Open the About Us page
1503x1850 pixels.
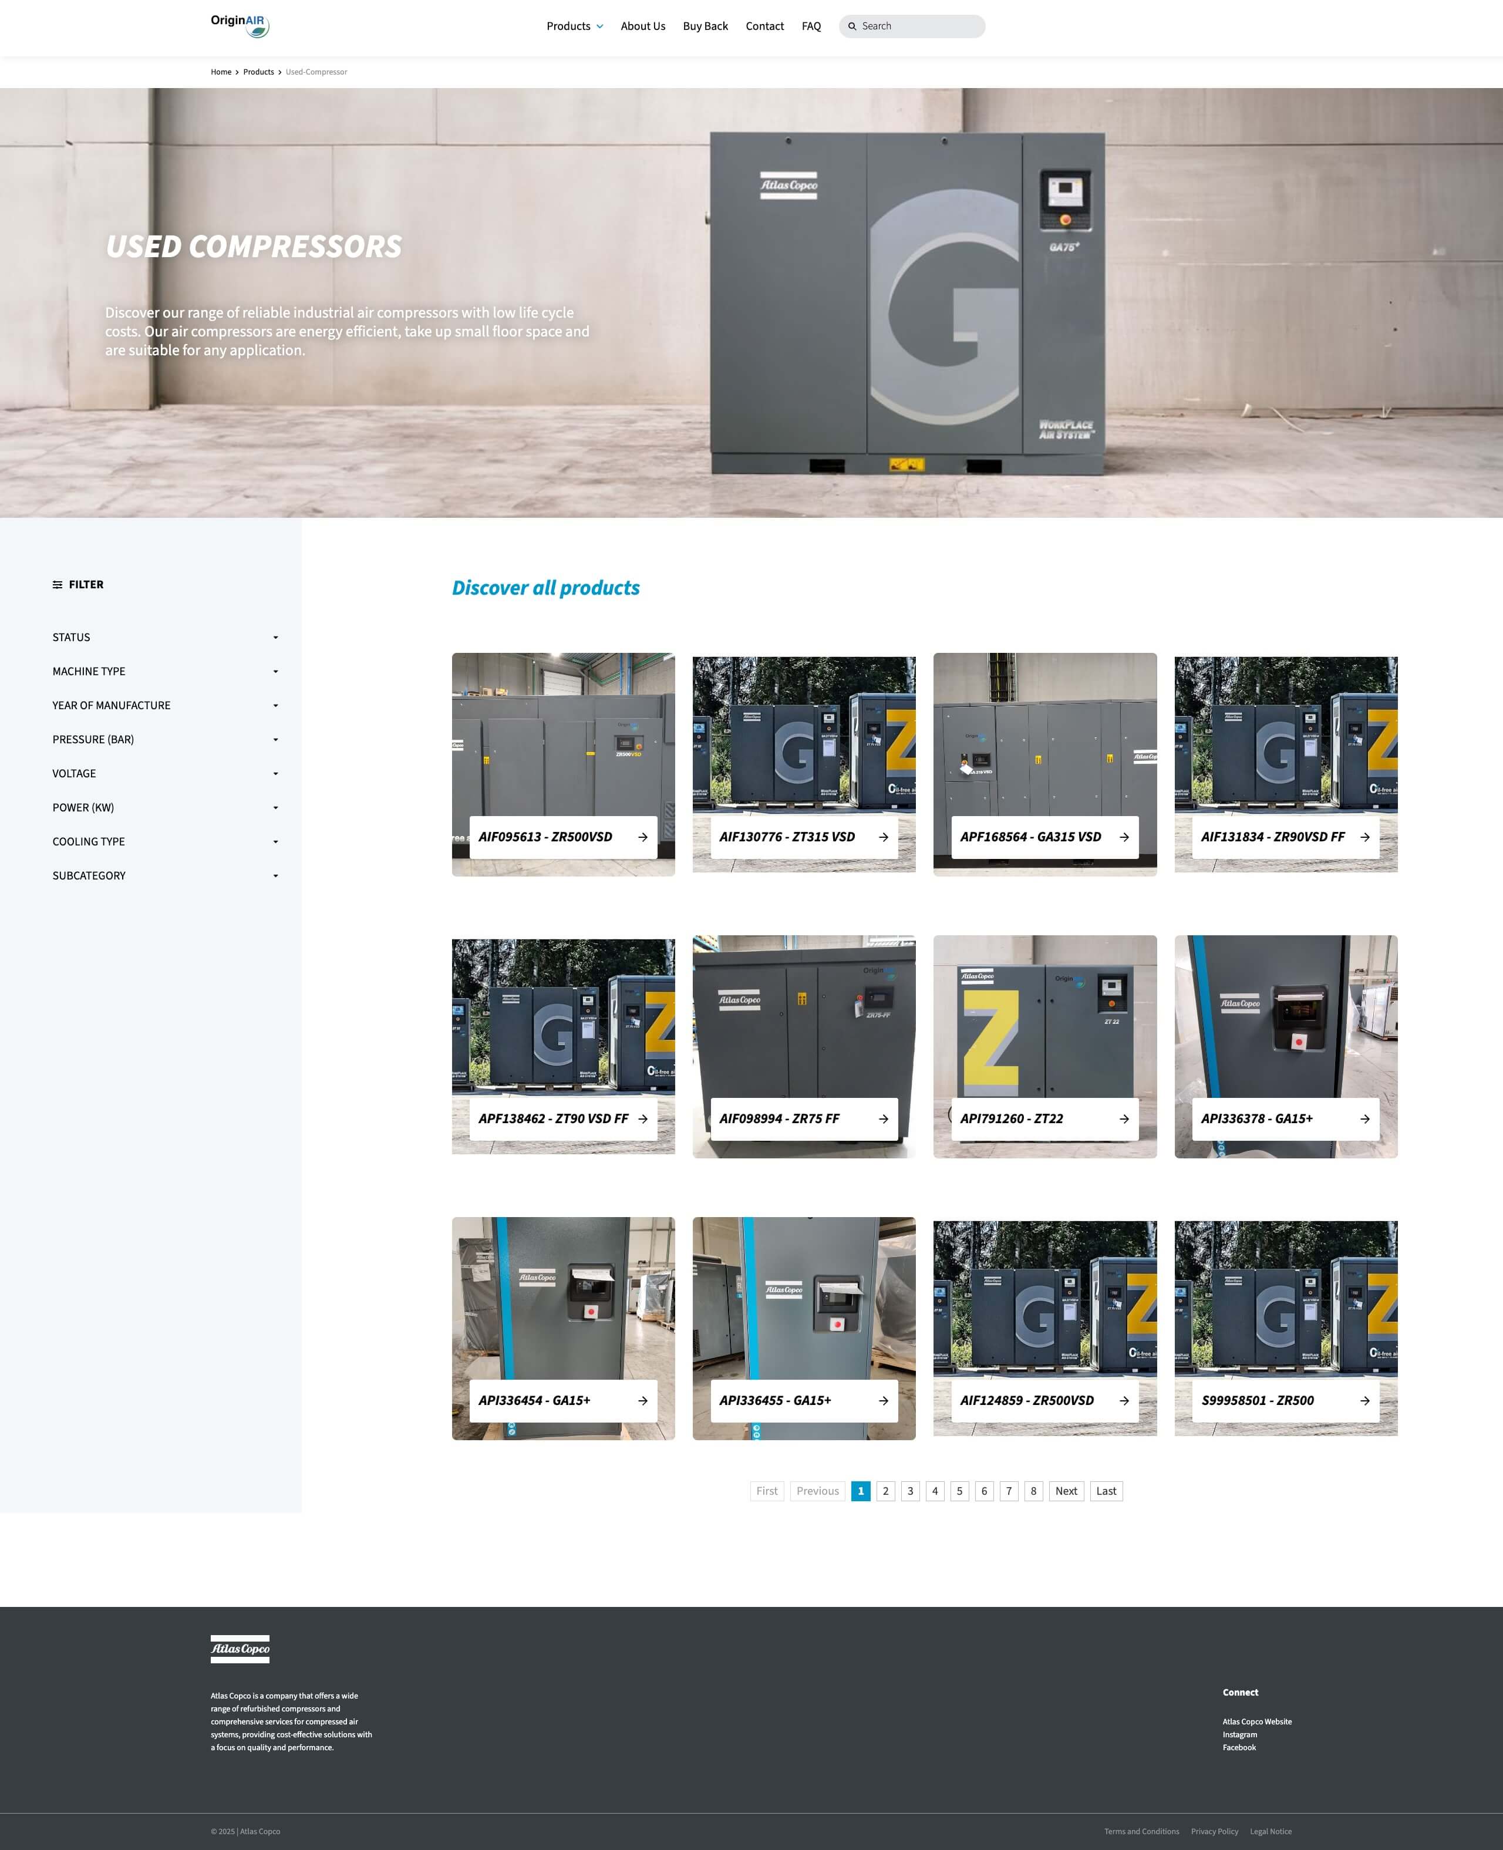point(642,27)
